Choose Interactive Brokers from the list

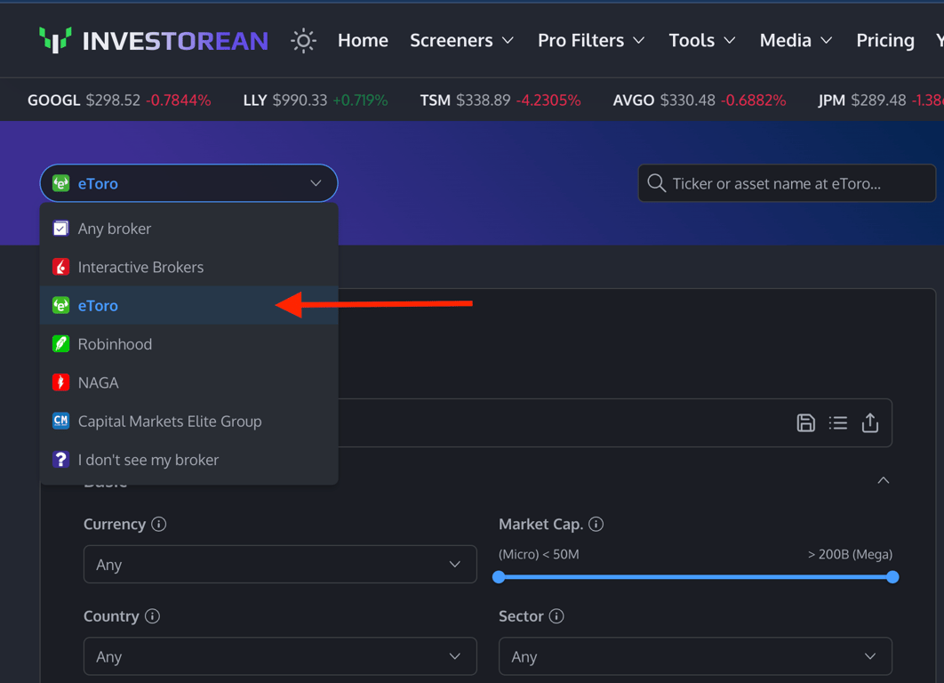189,267
